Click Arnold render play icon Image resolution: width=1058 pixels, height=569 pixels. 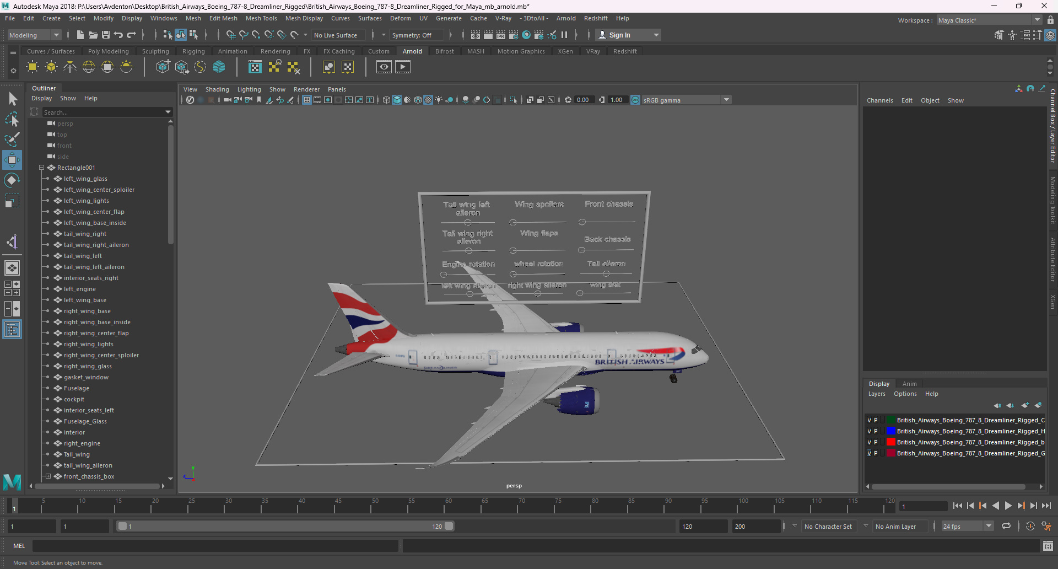click(403, 67)
